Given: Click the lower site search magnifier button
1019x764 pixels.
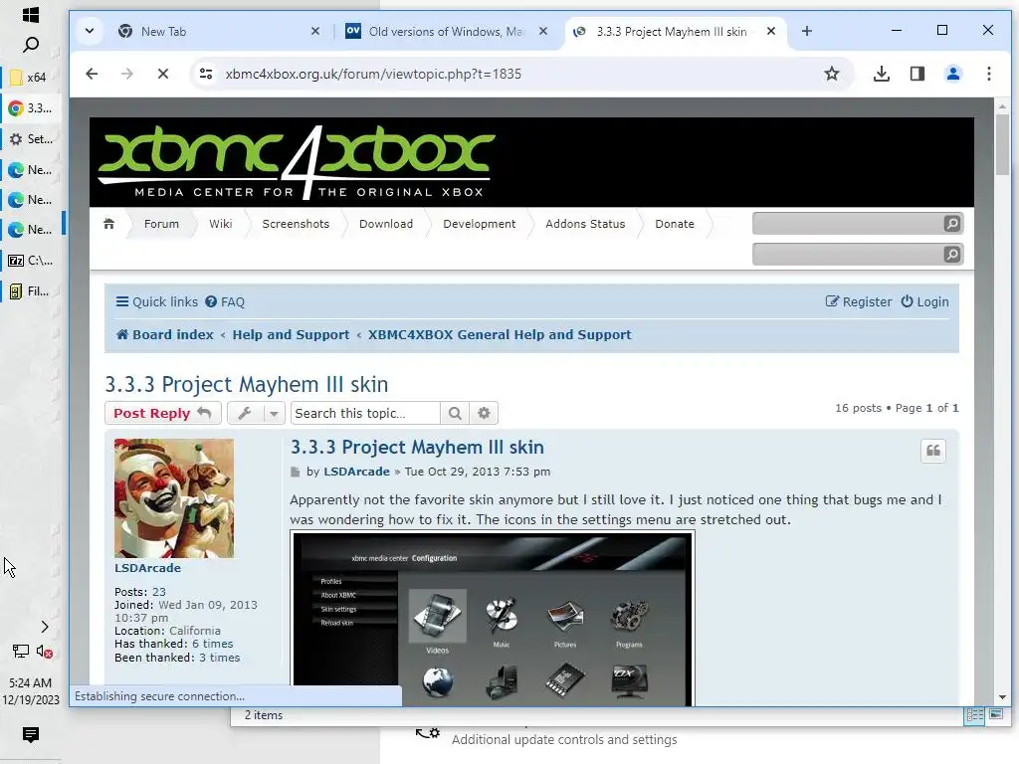Looking at the screenshot, I should [x=952, y=254].
